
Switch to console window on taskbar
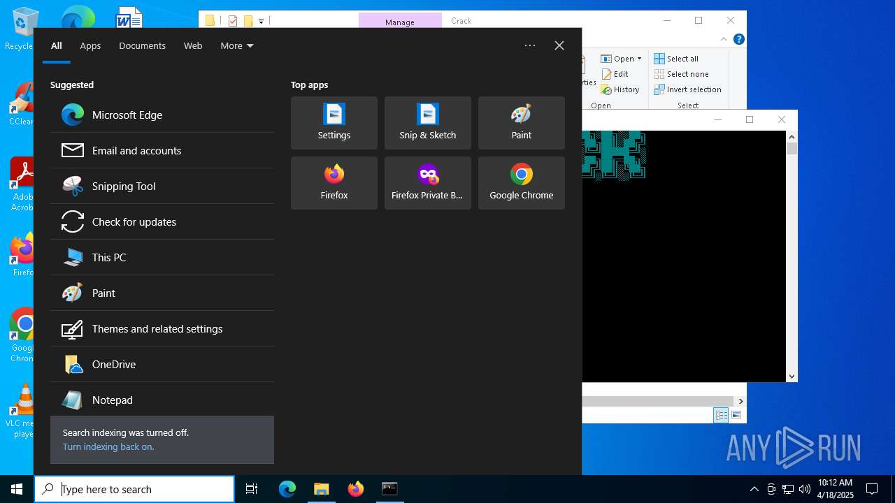coord(389,489)
